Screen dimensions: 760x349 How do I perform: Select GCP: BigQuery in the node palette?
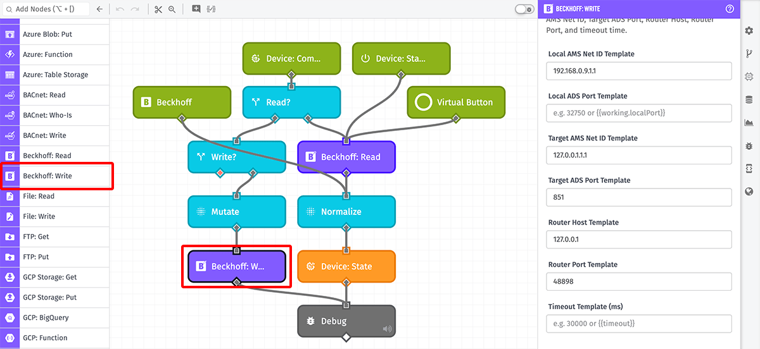pyautogui.click(x=54, y=317)
